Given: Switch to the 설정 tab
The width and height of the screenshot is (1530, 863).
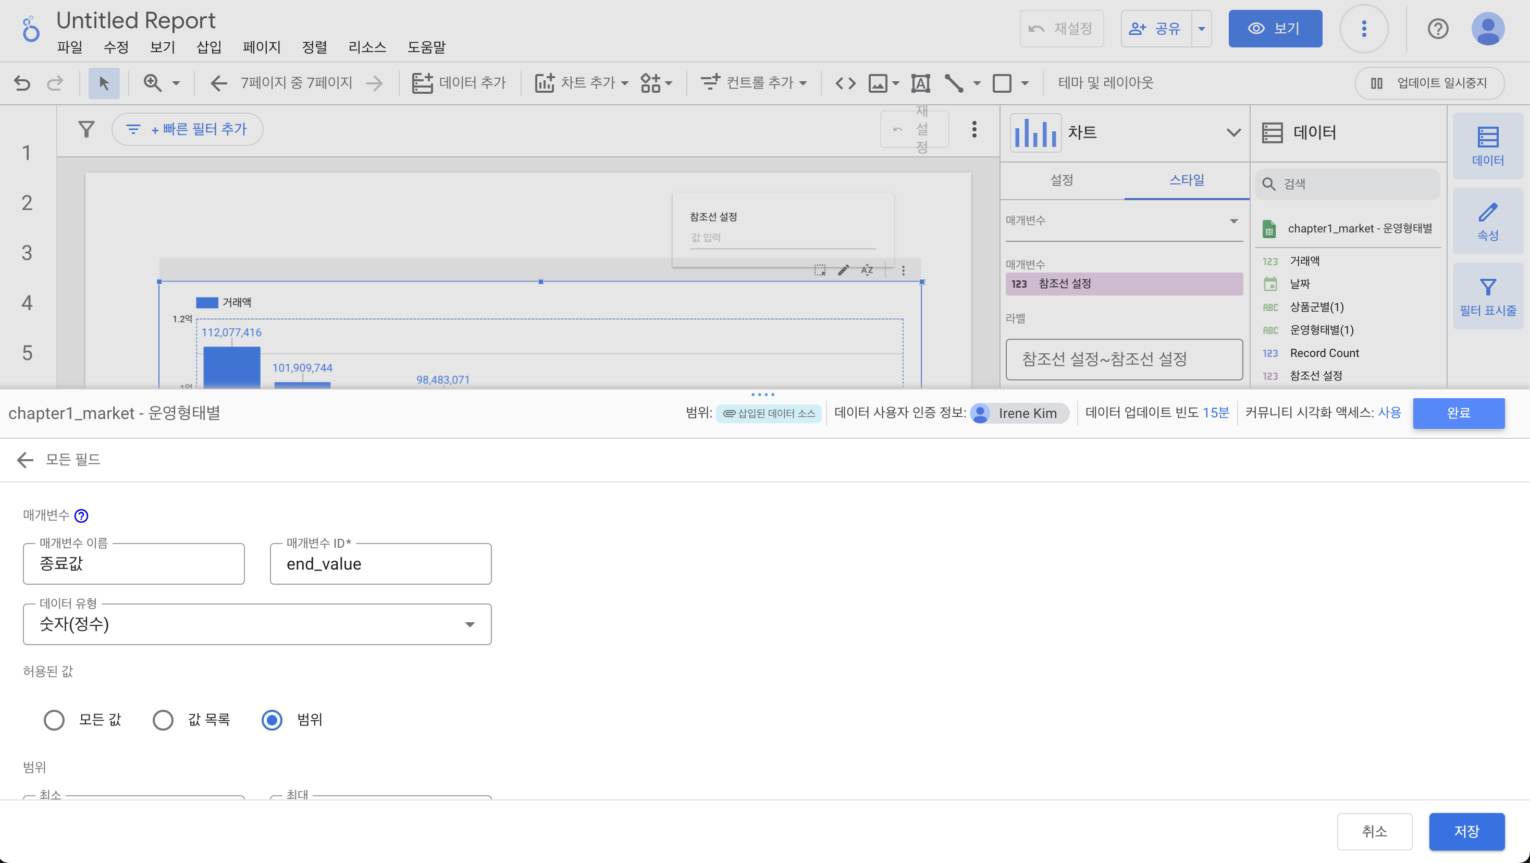Looking at the screenshot, I should [1062, 180].
